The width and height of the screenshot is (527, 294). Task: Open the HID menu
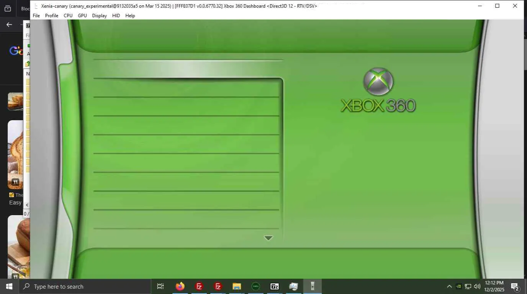pyautogui.click(x=116, y=16)
